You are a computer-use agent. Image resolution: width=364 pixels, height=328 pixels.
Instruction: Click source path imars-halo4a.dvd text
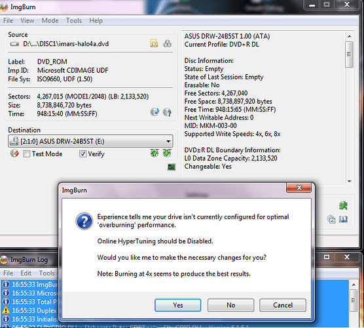pyautogui.click(x=65, y=44)
